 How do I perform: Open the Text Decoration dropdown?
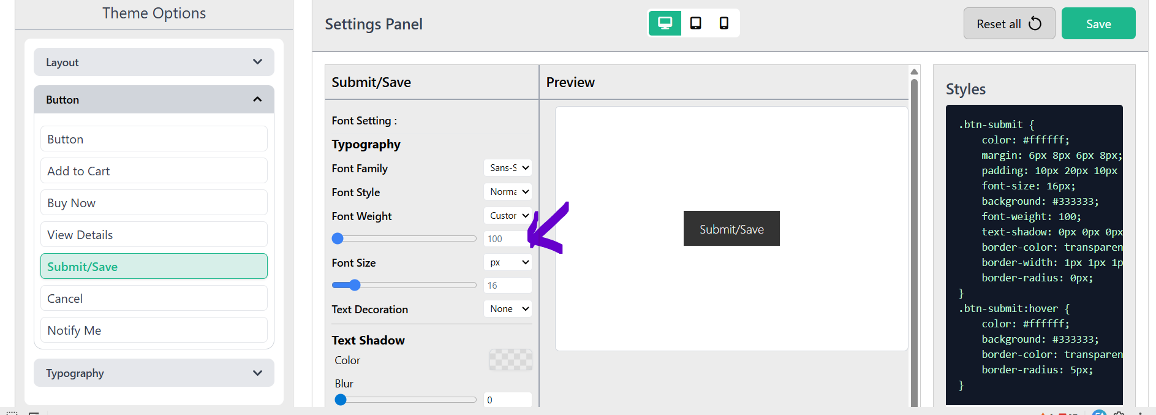[508, 308]
